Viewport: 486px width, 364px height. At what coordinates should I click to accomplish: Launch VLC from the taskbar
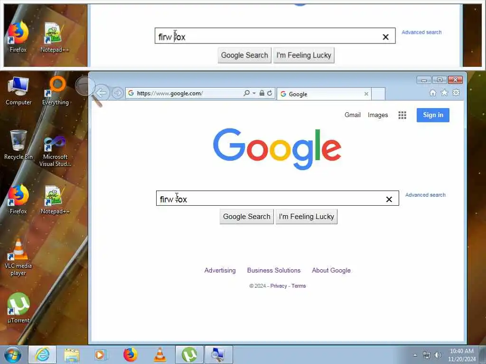(x=159, y=355)
